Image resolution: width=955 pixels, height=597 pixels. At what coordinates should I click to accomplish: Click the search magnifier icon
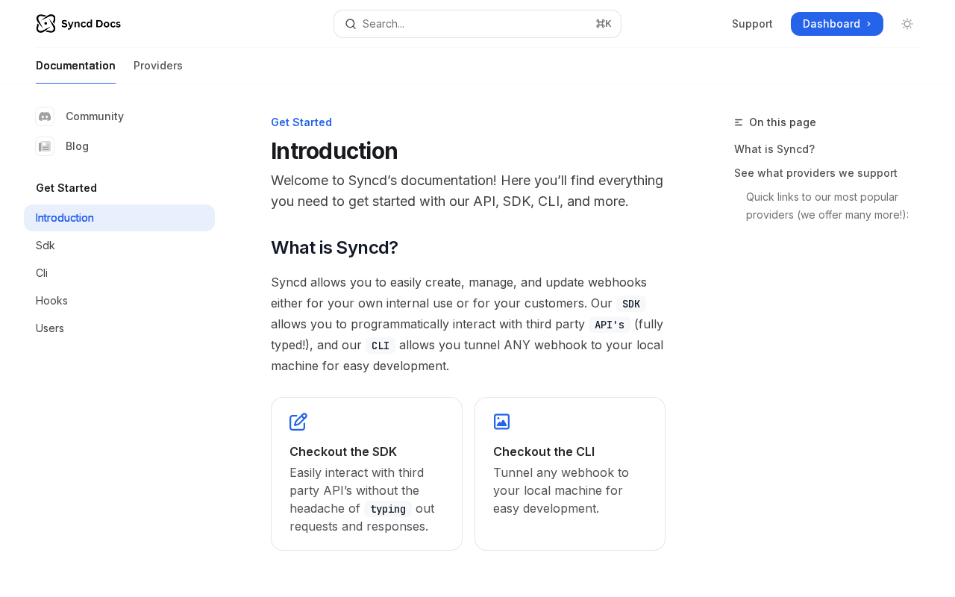[x=351, y=24]
